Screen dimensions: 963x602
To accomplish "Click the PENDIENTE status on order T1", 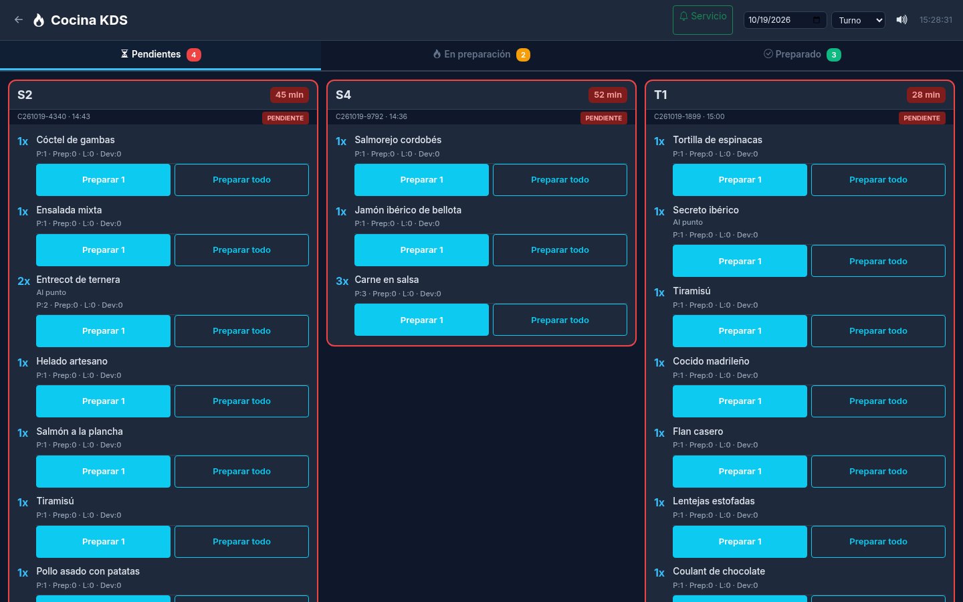I will coord(922,118).
